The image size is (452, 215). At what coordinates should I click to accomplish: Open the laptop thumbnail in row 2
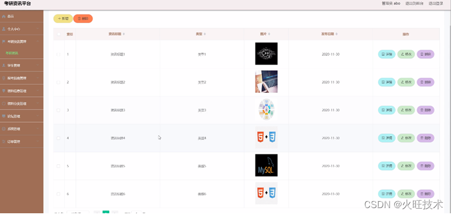[266, 82]
